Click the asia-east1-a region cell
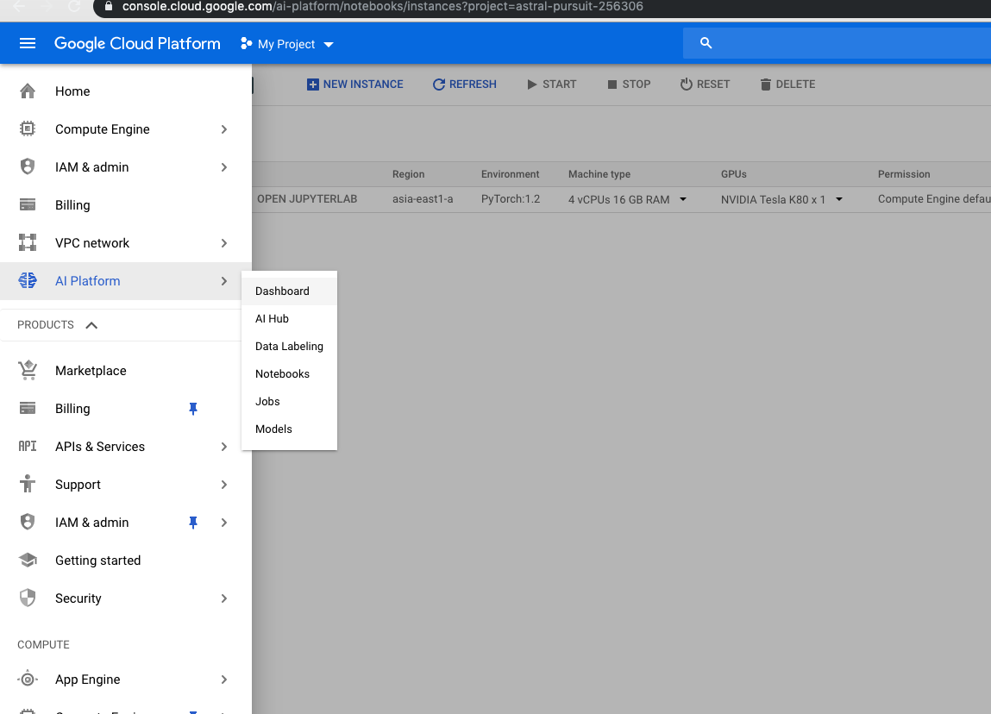991x714 pixels. [x=423, y=199]
